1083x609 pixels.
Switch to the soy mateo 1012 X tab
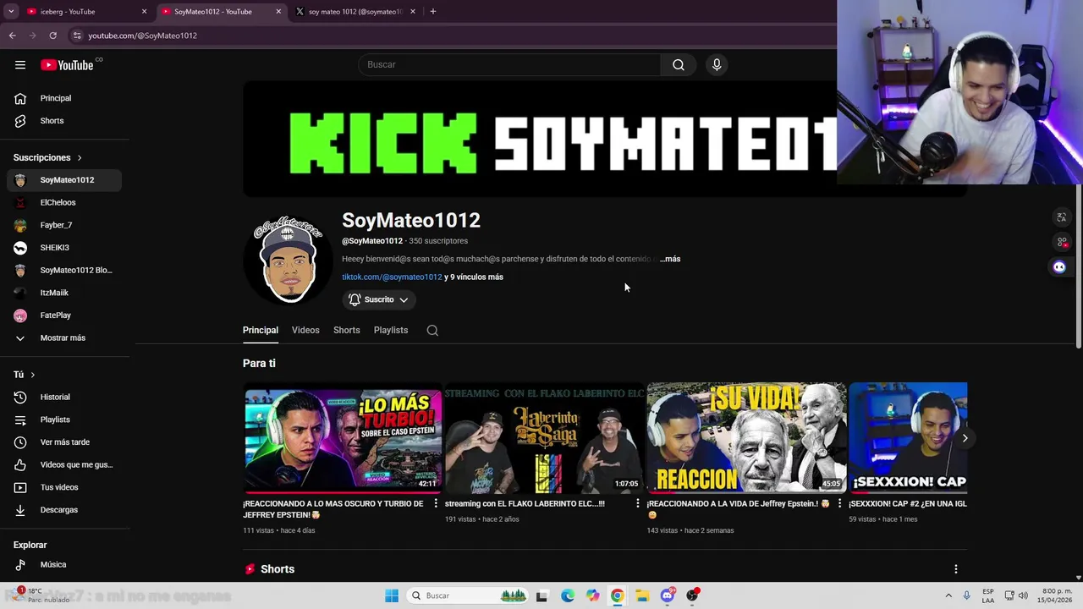(355, 12)
